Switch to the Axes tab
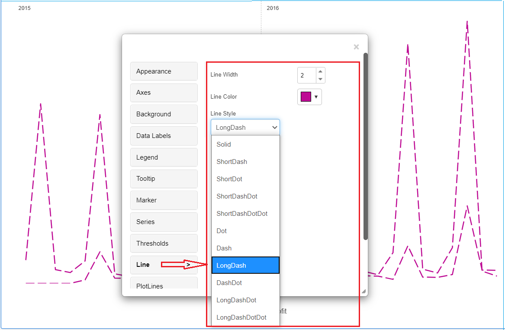505x330 pixels. [164, 93]
